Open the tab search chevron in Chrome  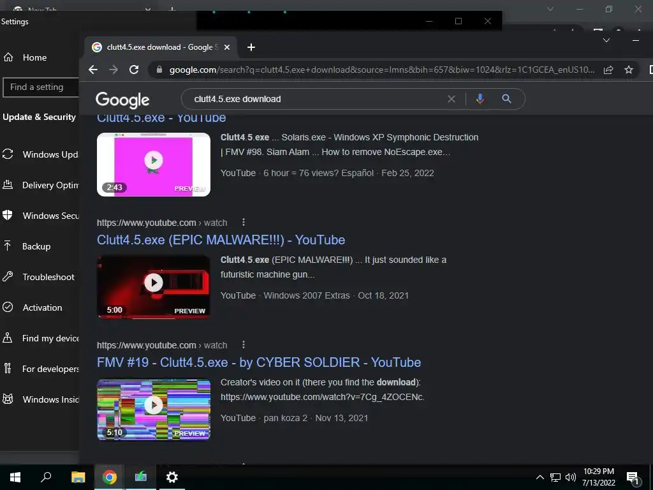pyautogui.click(x=606, y=40)
